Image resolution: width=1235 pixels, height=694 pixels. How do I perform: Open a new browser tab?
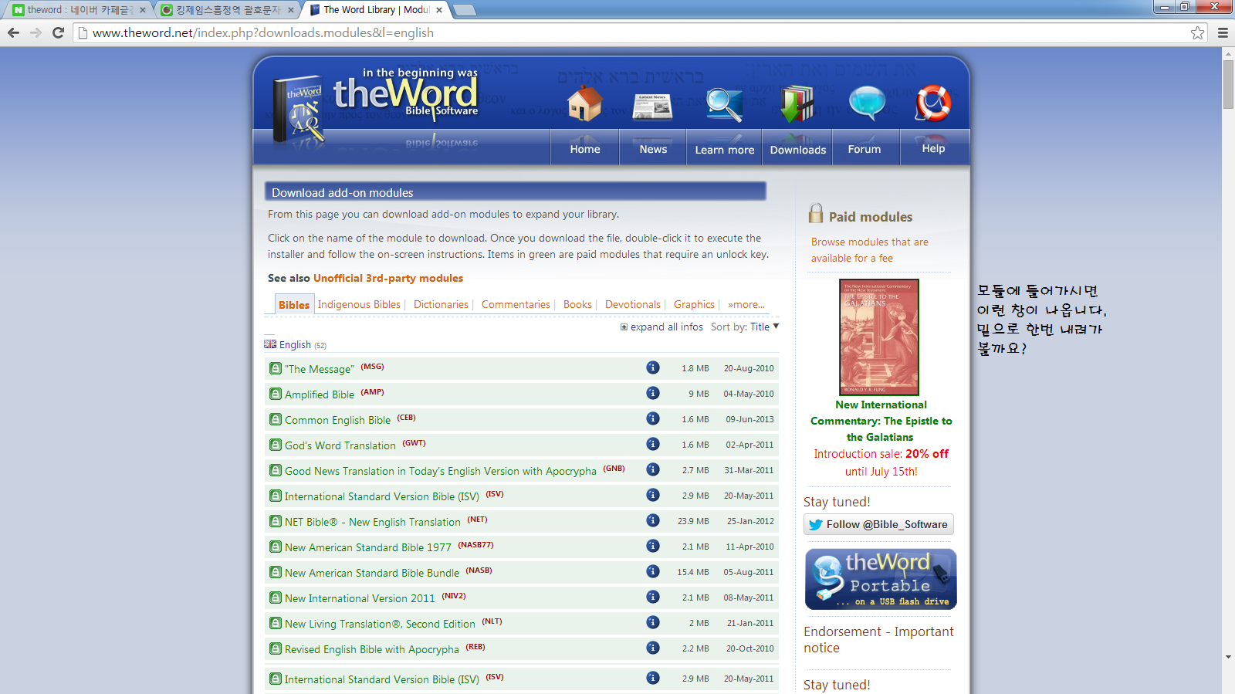(464, 10)
